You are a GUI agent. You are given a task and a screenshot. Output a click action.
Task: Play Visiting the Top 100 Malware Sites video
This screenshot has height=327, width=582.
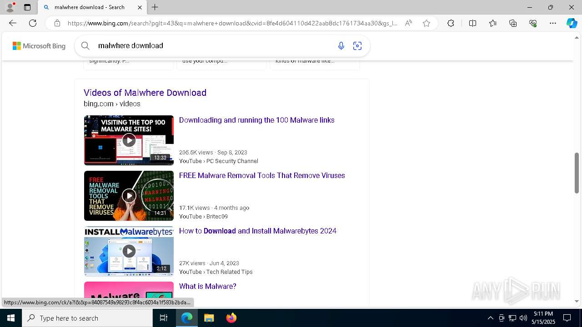[129, 140]
